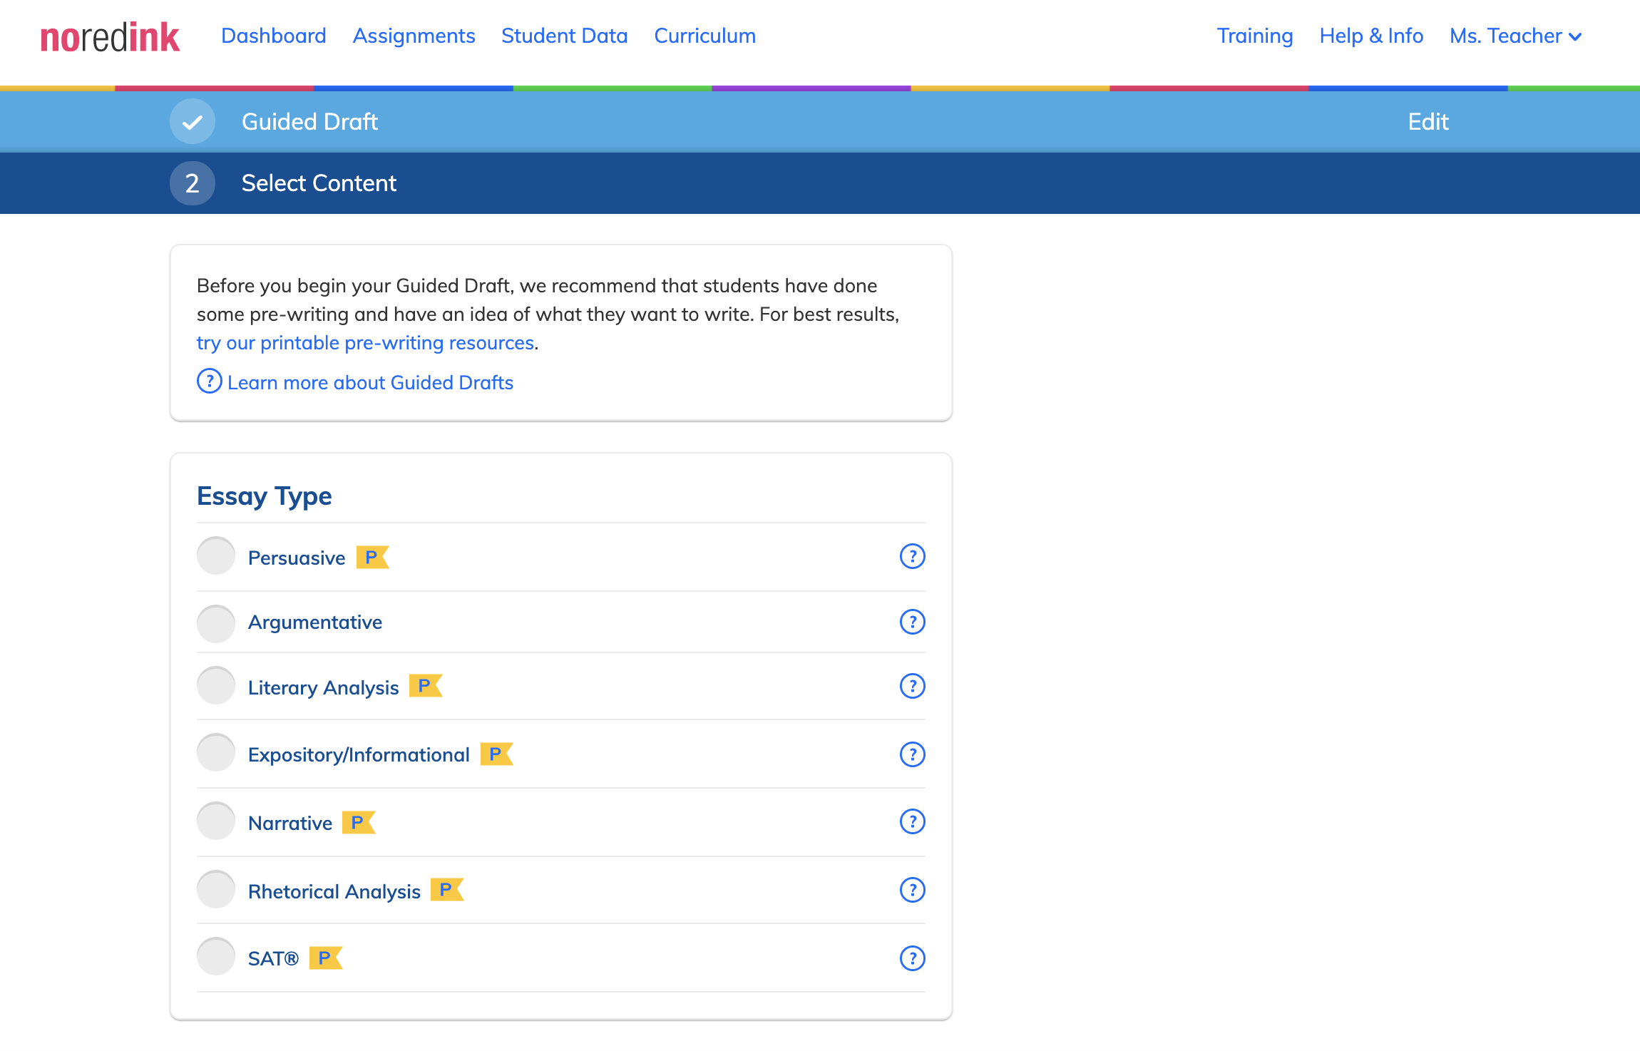Image resolution: width=1640 pixels, height=1051 pixels.
Task: Click the Select Content step title
Action: pyautogui.click(x=319, y=183)
